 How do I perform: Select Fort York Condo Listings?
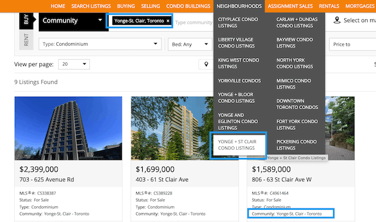click(297, 125)
